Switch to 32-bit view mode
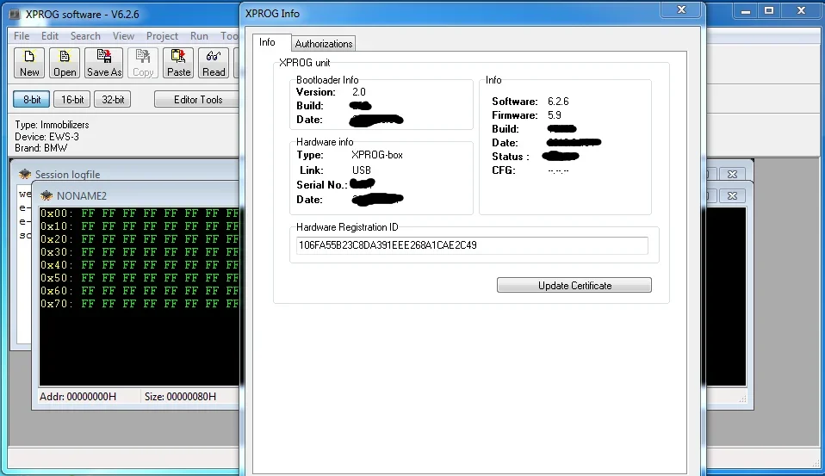Viewport: 825px width, 476px height. coord(113,99)
